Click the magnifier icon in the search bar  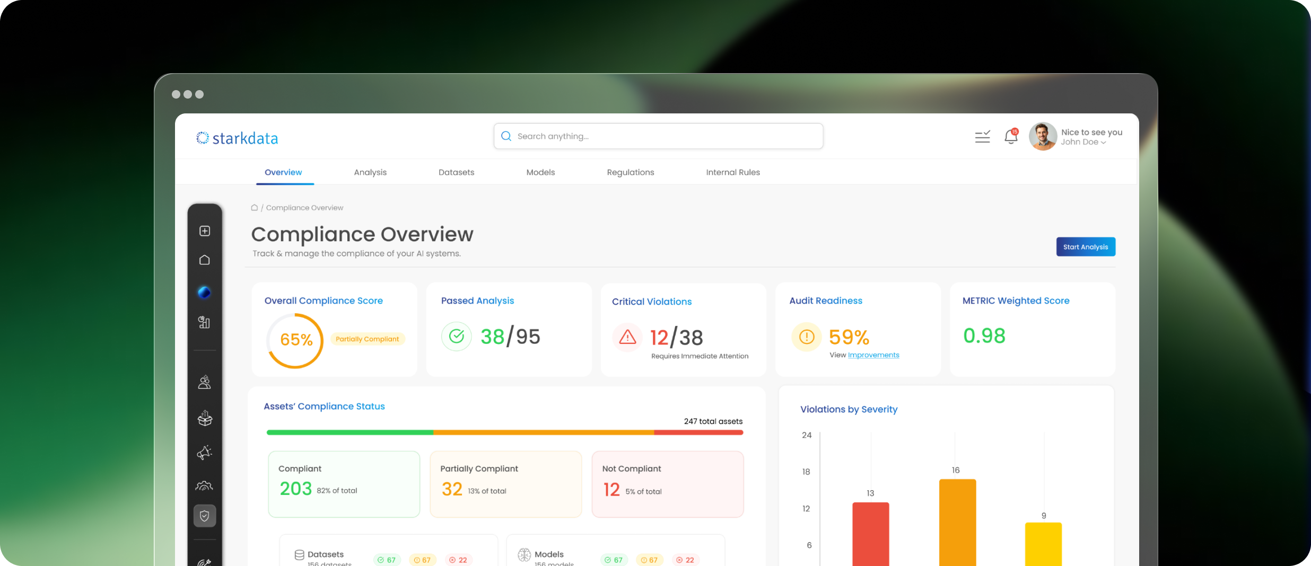506,136
